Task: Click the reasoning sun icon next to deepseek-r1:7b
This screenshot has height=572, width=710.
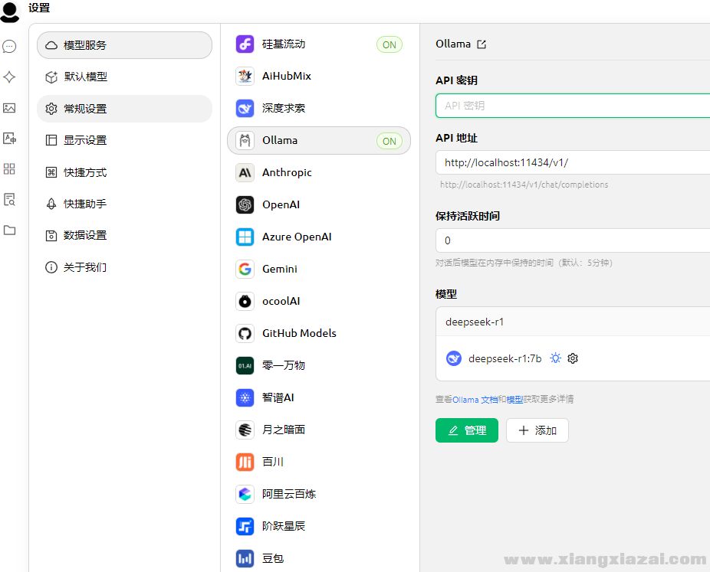Action: coord(556,358)
